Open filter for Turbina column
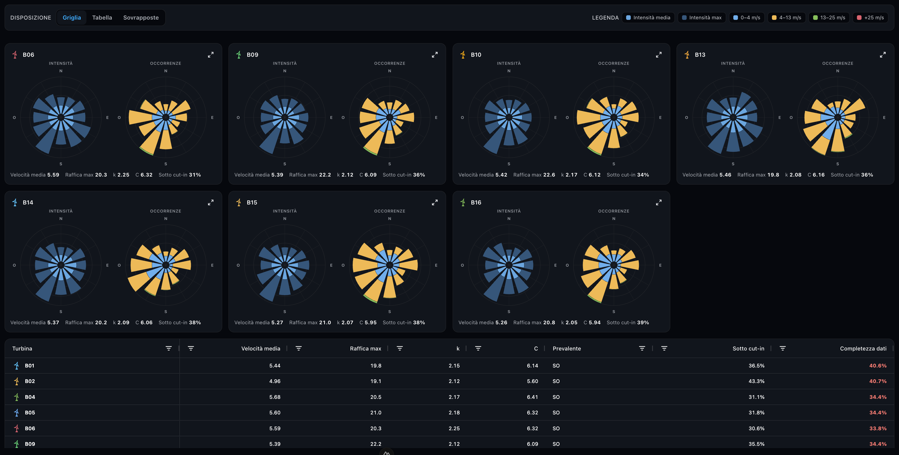 [169, 349]
